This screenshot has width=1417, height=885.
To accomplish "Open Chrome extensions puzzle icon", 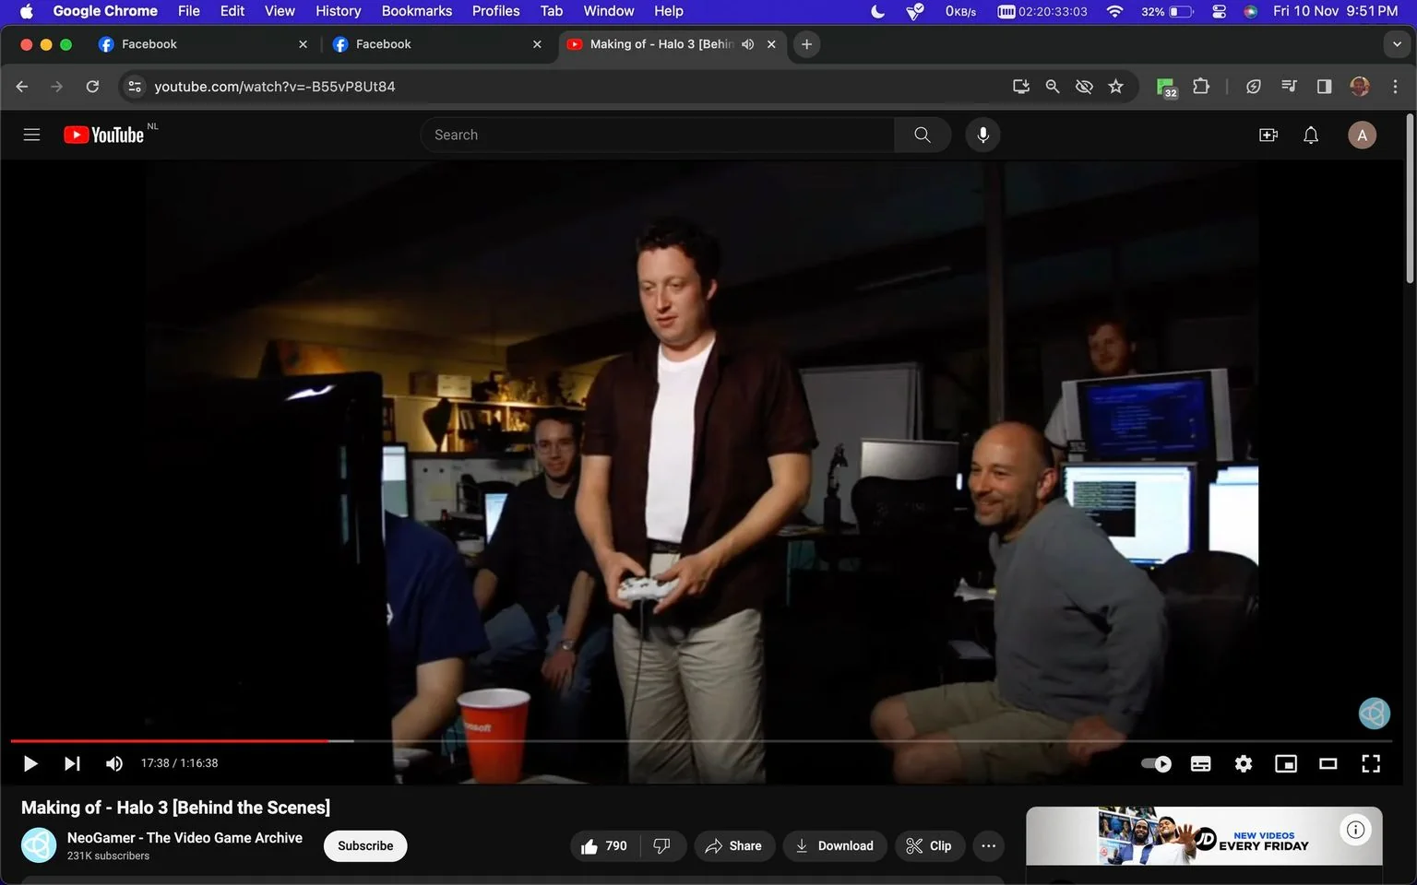I will click(x=1201, y=86).
